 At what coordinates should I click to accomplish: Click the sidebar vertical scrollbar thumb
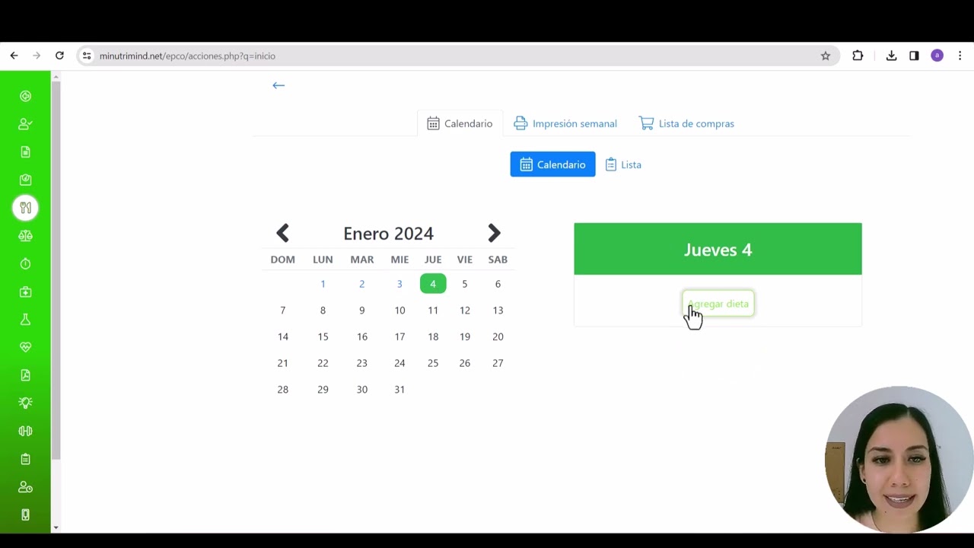(x=56, y=269)
